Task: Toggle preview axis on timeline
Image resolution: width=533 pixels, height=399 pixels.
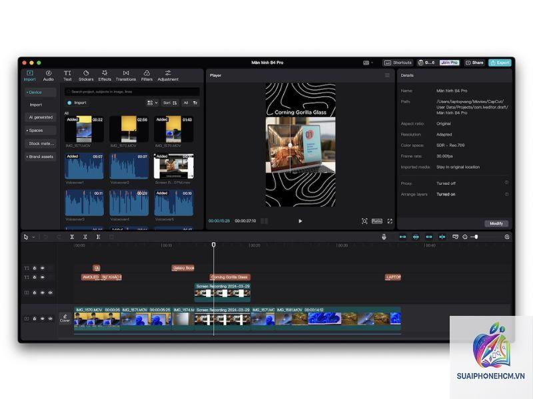Action: pos(442,237)
